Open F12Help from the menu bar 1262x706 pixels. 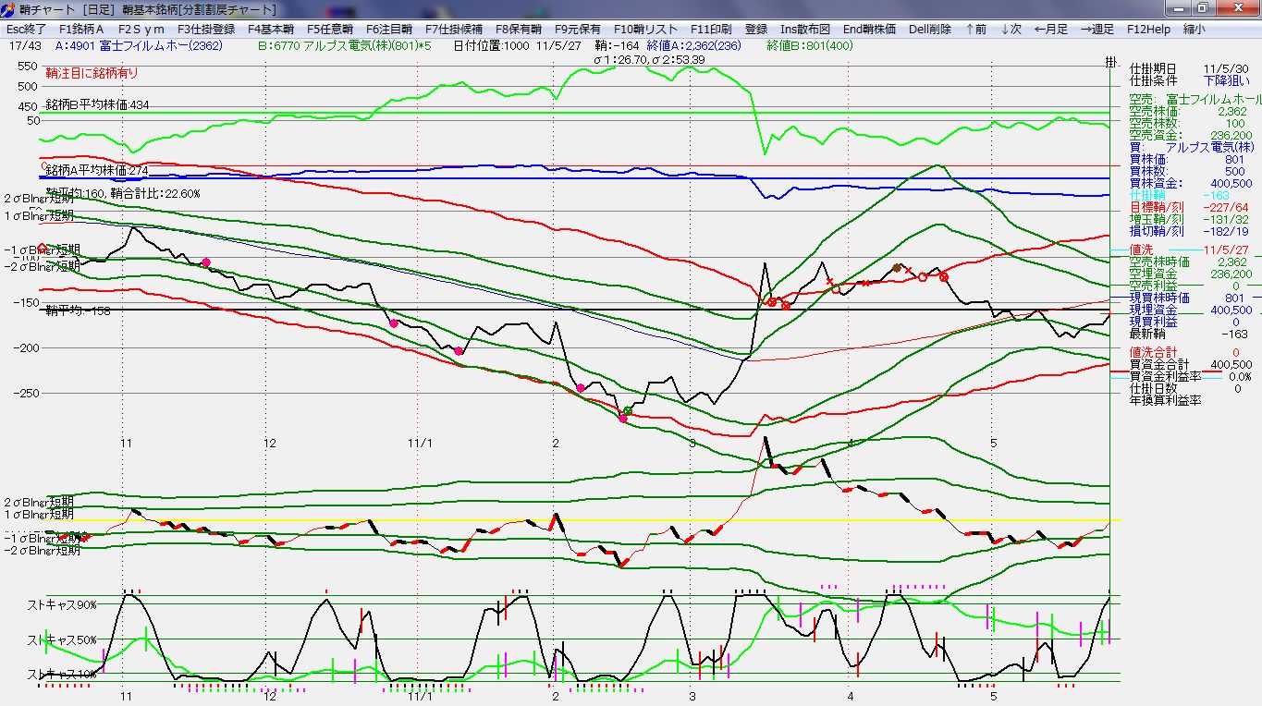coord(1148,29)
